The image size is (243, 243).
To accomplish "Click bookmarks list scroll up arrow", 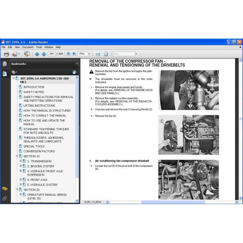I will [x=77, y=77].
